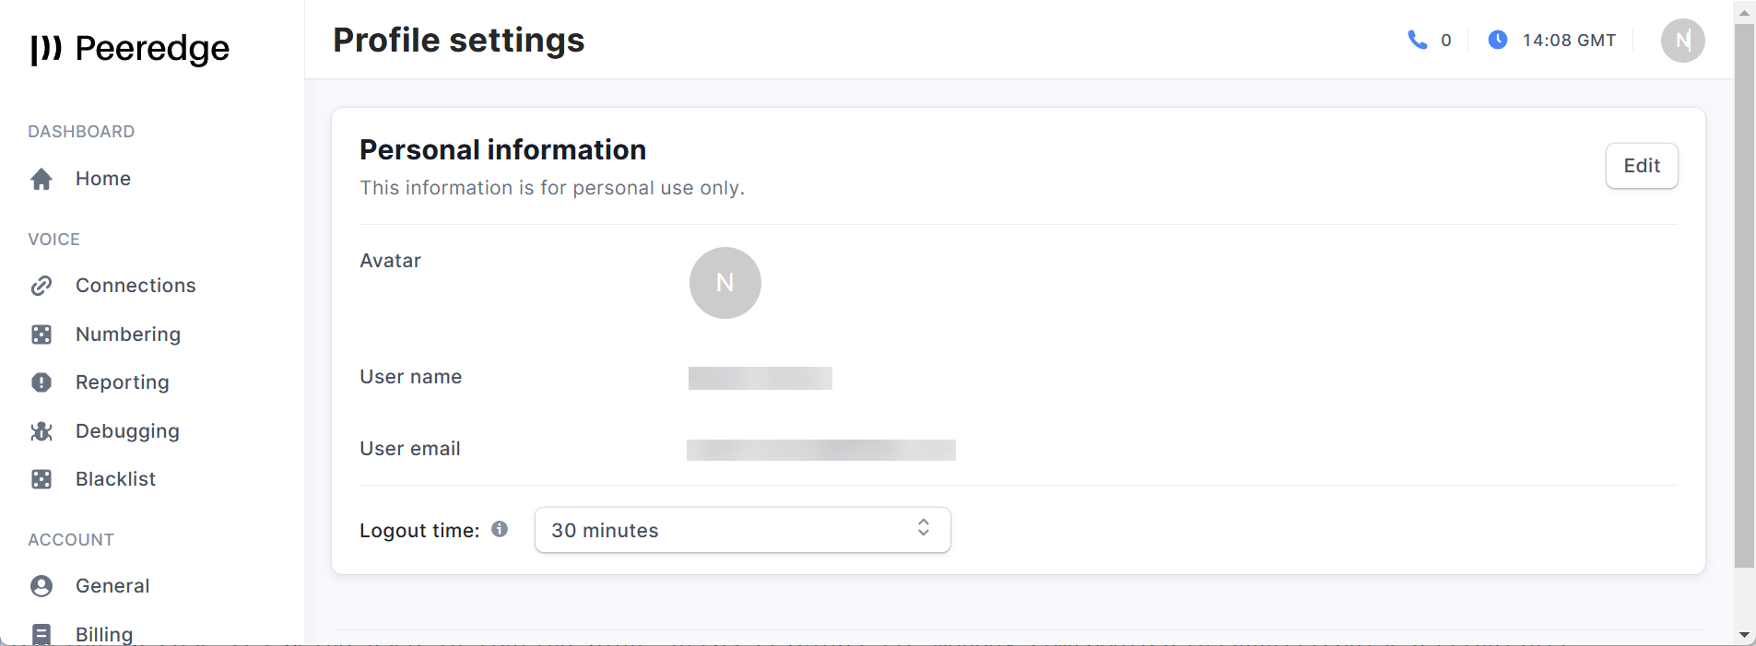Open the Reporting section
Viewport: 1756px width, 646px height.
(x=123, y=382)
